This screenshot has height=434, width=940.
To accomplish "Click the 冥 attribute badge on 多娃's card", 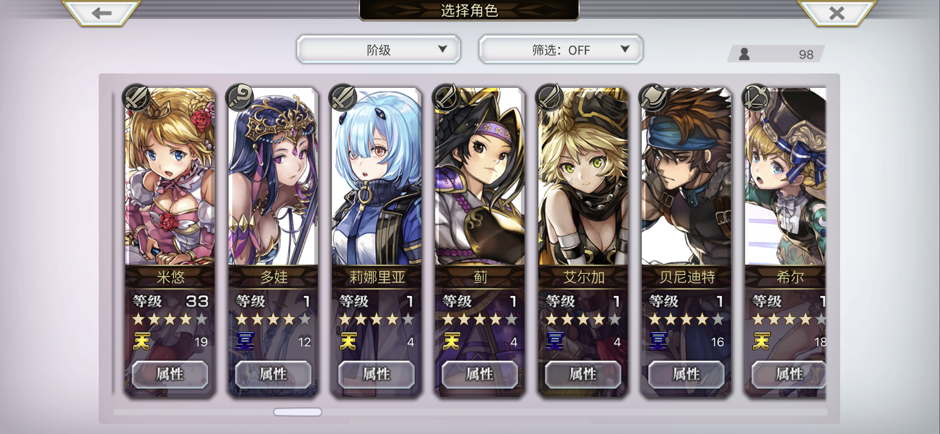I will [245, 341].
